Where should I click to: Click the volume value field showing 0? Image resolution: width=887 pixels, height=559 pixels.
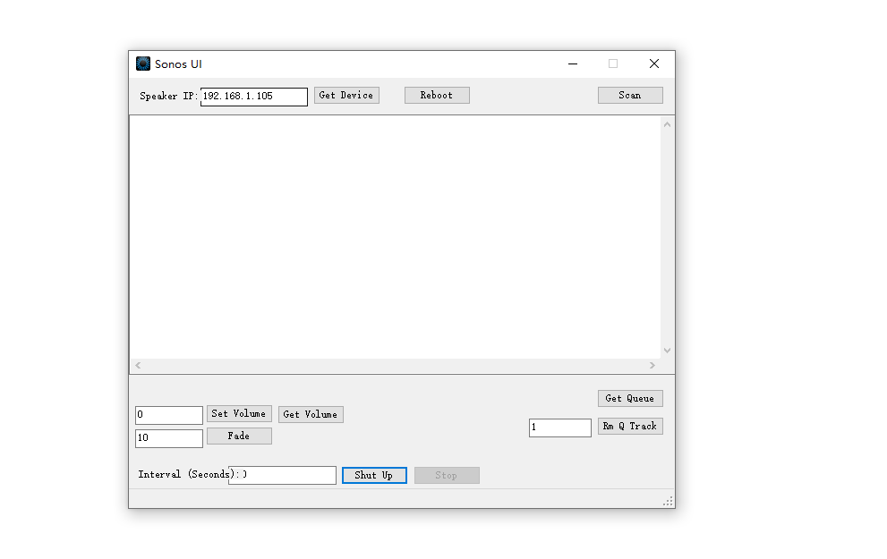click(x=169, y=415)
